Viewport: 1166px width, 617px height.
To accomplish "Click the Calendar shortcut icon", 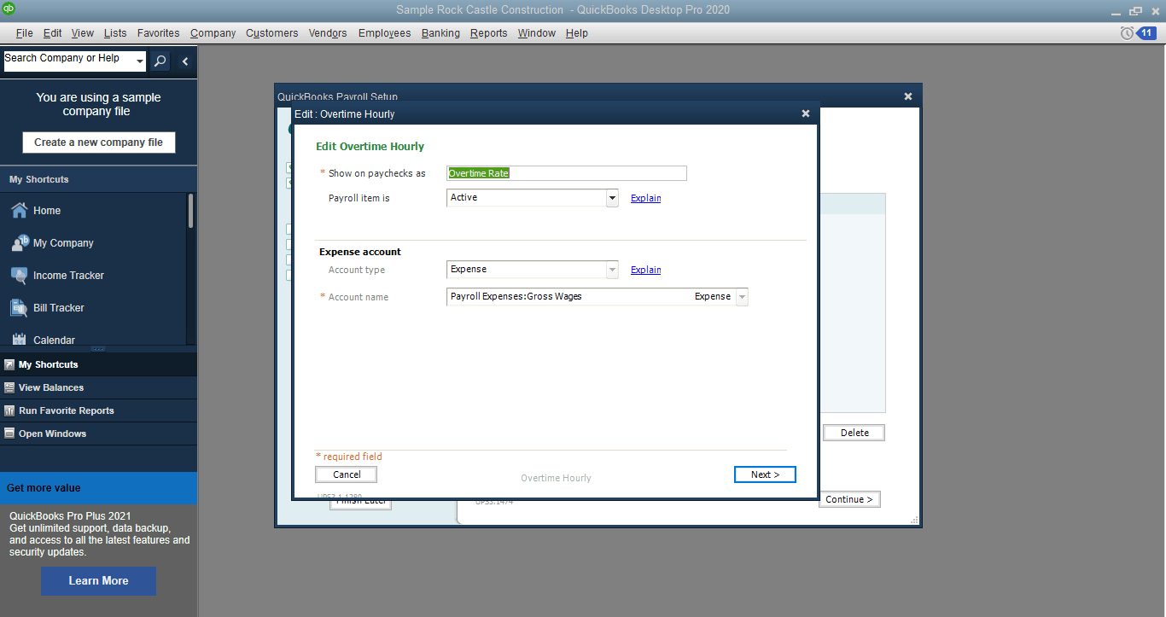I will coord(19,340).
